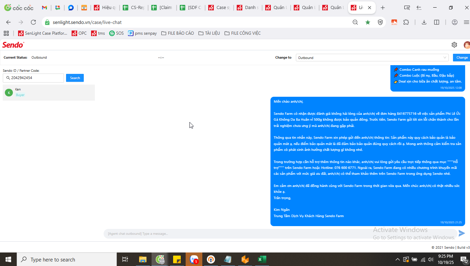Open browser extensions puzzle icon
This screenshot has width=470, height=266.
coord(406,22)
